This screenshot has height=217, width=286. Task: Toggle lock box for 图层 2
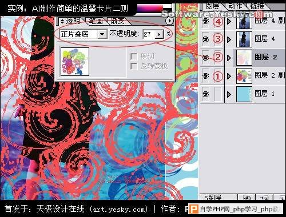tap(217, 57)
